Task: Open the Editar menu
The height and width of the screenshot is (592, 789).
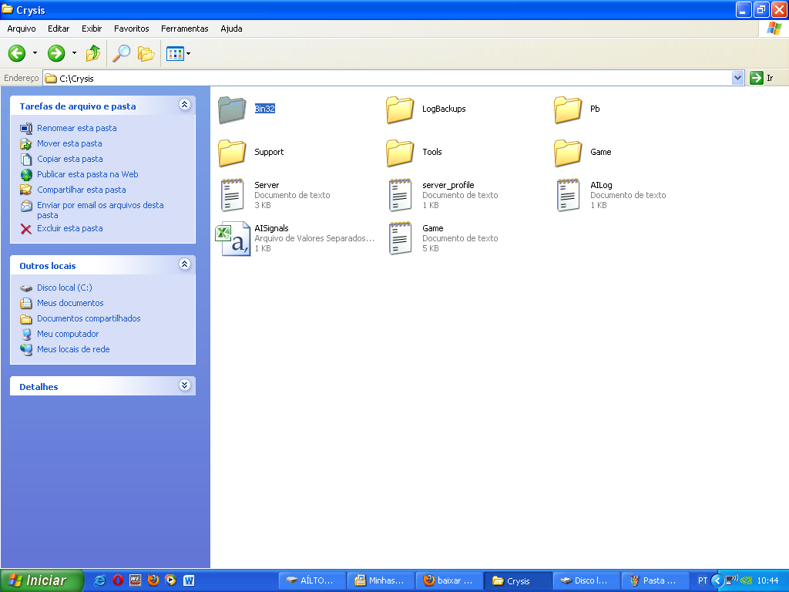Action: click(x=59, y=29)
